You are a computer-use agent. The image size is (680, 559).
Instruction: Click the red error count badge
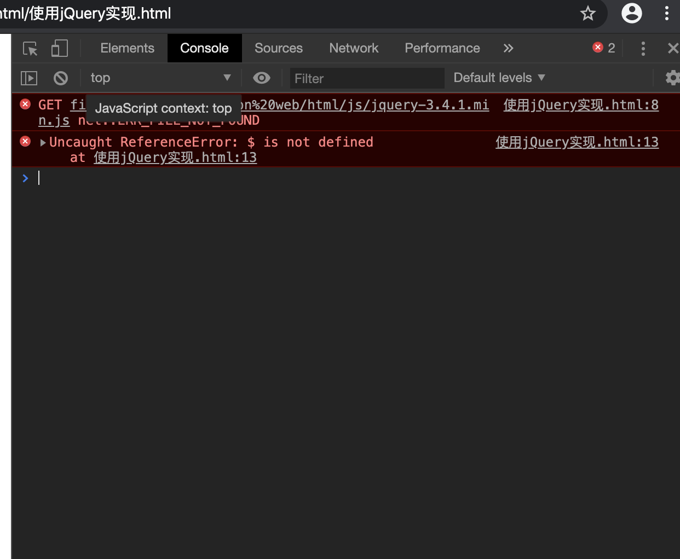[x=604, y=48]
